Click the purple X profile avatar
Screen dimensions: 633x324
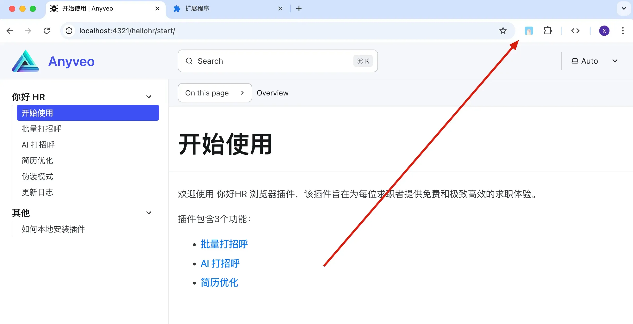pos(604,31)
